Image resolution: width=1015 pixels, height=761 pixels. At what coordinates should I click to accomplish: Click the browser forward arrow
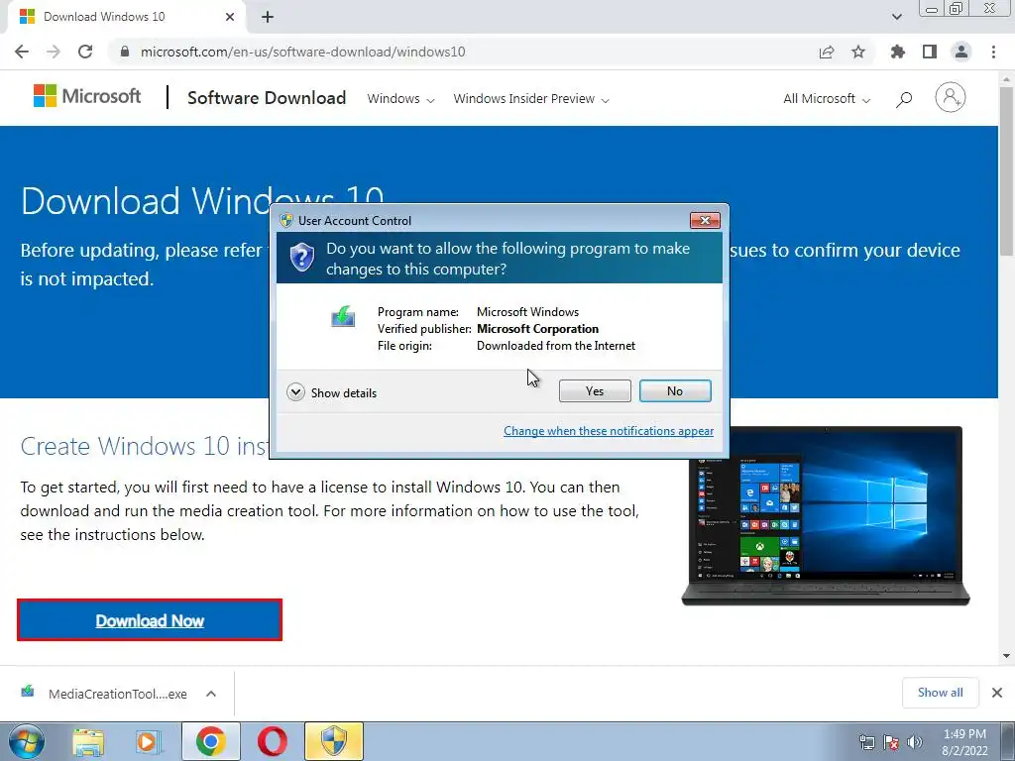pos(54,52)
